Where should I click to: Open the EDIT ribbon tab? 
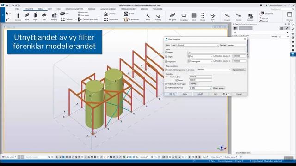coord(50,9)
